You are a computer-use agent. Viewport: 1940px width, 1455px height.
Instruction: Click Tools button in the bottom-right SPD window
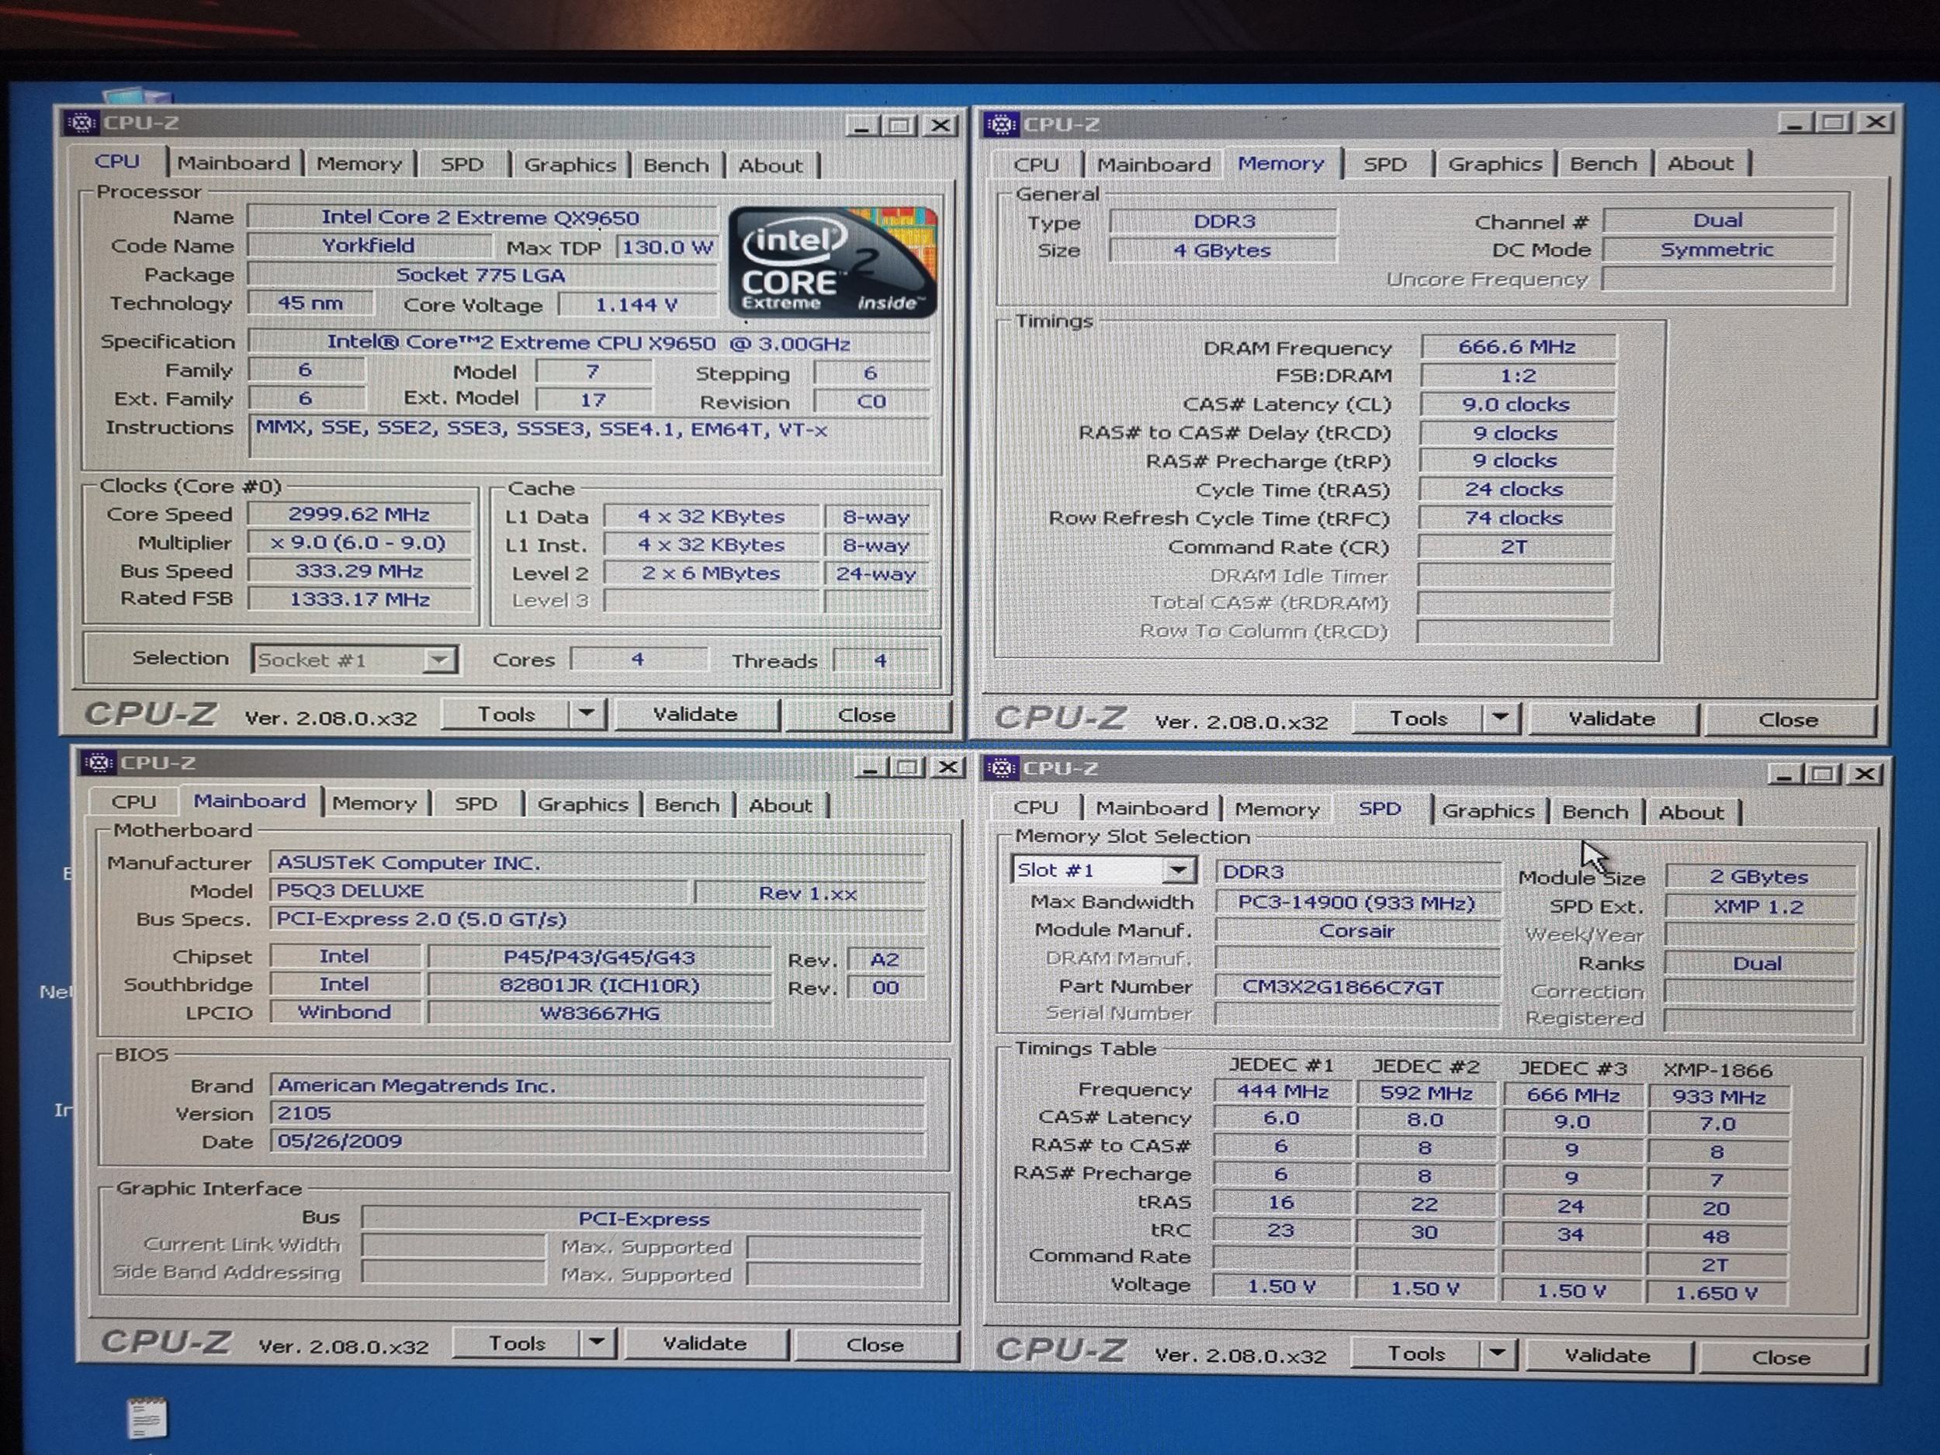point(1415,1353)
